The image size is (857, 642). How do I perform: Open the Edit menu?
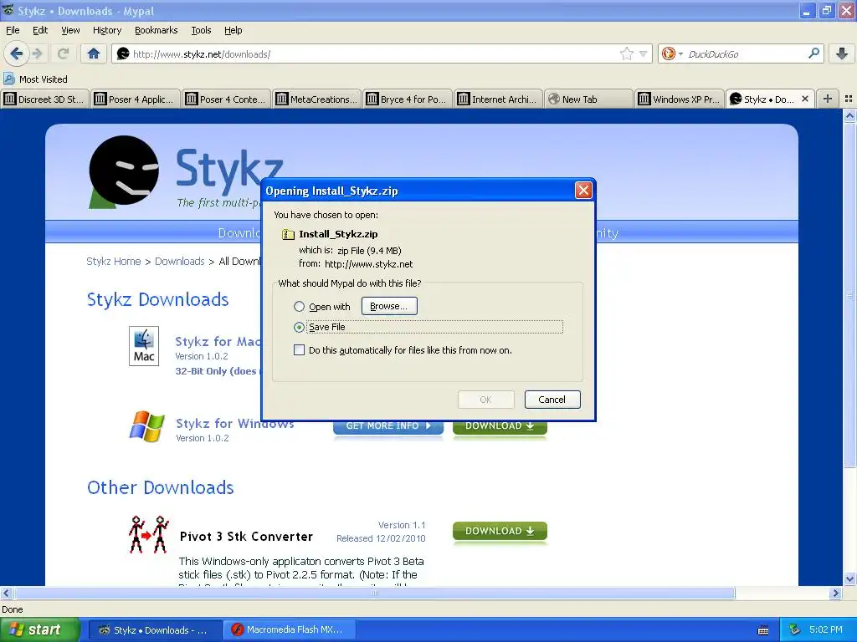click(40, 30)
